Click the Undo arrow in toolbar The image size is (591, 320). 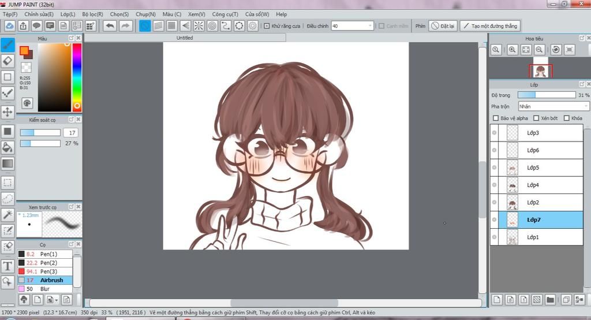[110, 26]
